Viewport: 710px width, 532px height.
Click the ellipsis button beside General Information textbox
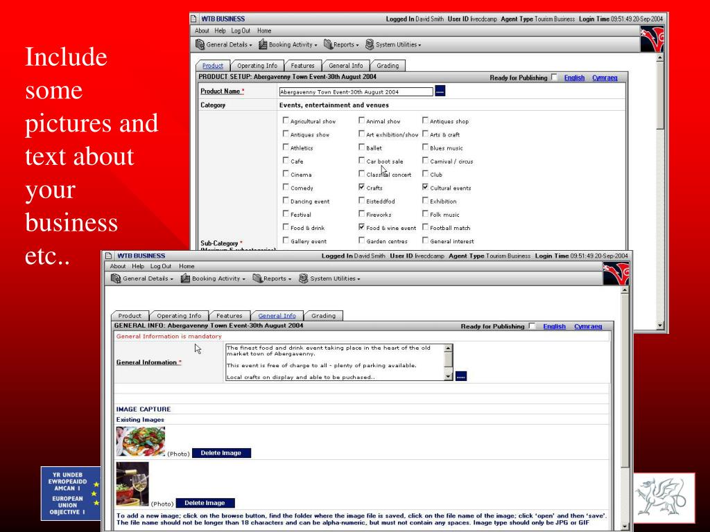coord(461,376)
